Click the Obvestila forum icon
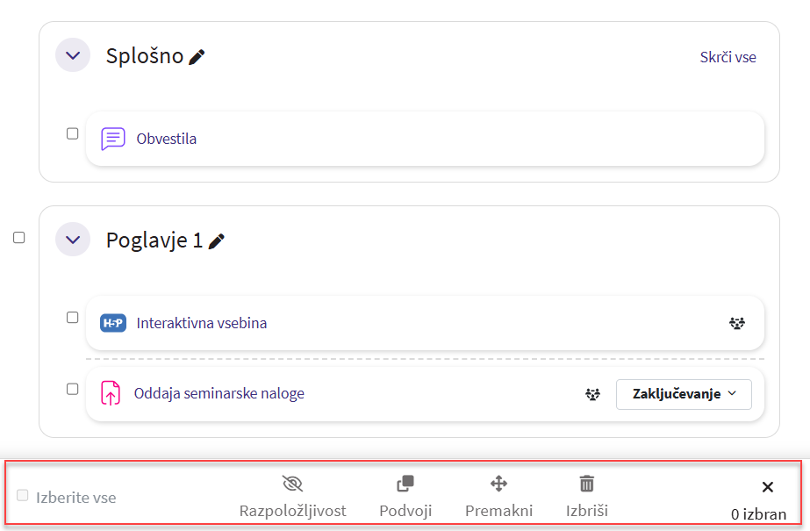 tap(113, 139)
